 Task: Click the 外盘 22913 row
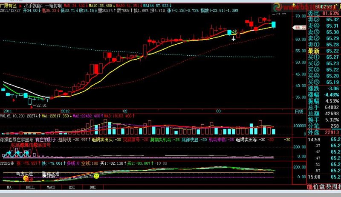324,132
